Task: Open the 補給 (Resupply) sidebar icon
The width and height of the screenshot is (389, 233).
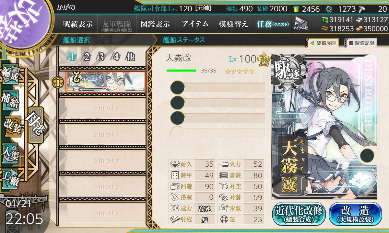Action: pos(10,102)
